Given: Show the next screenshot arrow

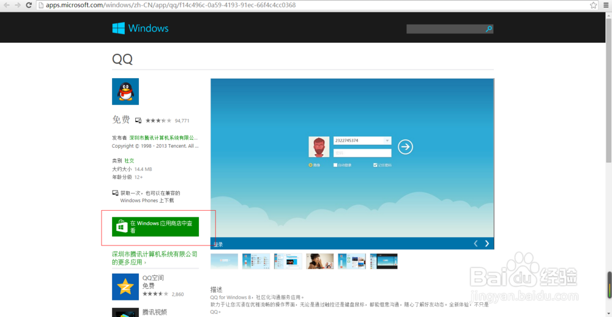Looking at the screenshot, I should coord(487,243).
